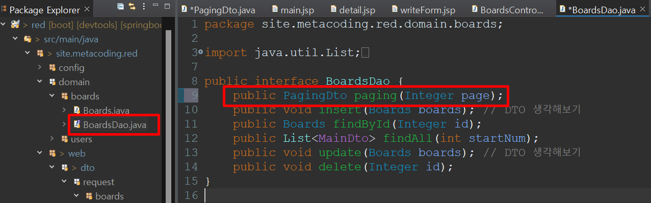Image resolution: width=651 pixels, height=203 pixels.
Task: Click 'delete' method name on line 14
Action: (x=340, y=167)
